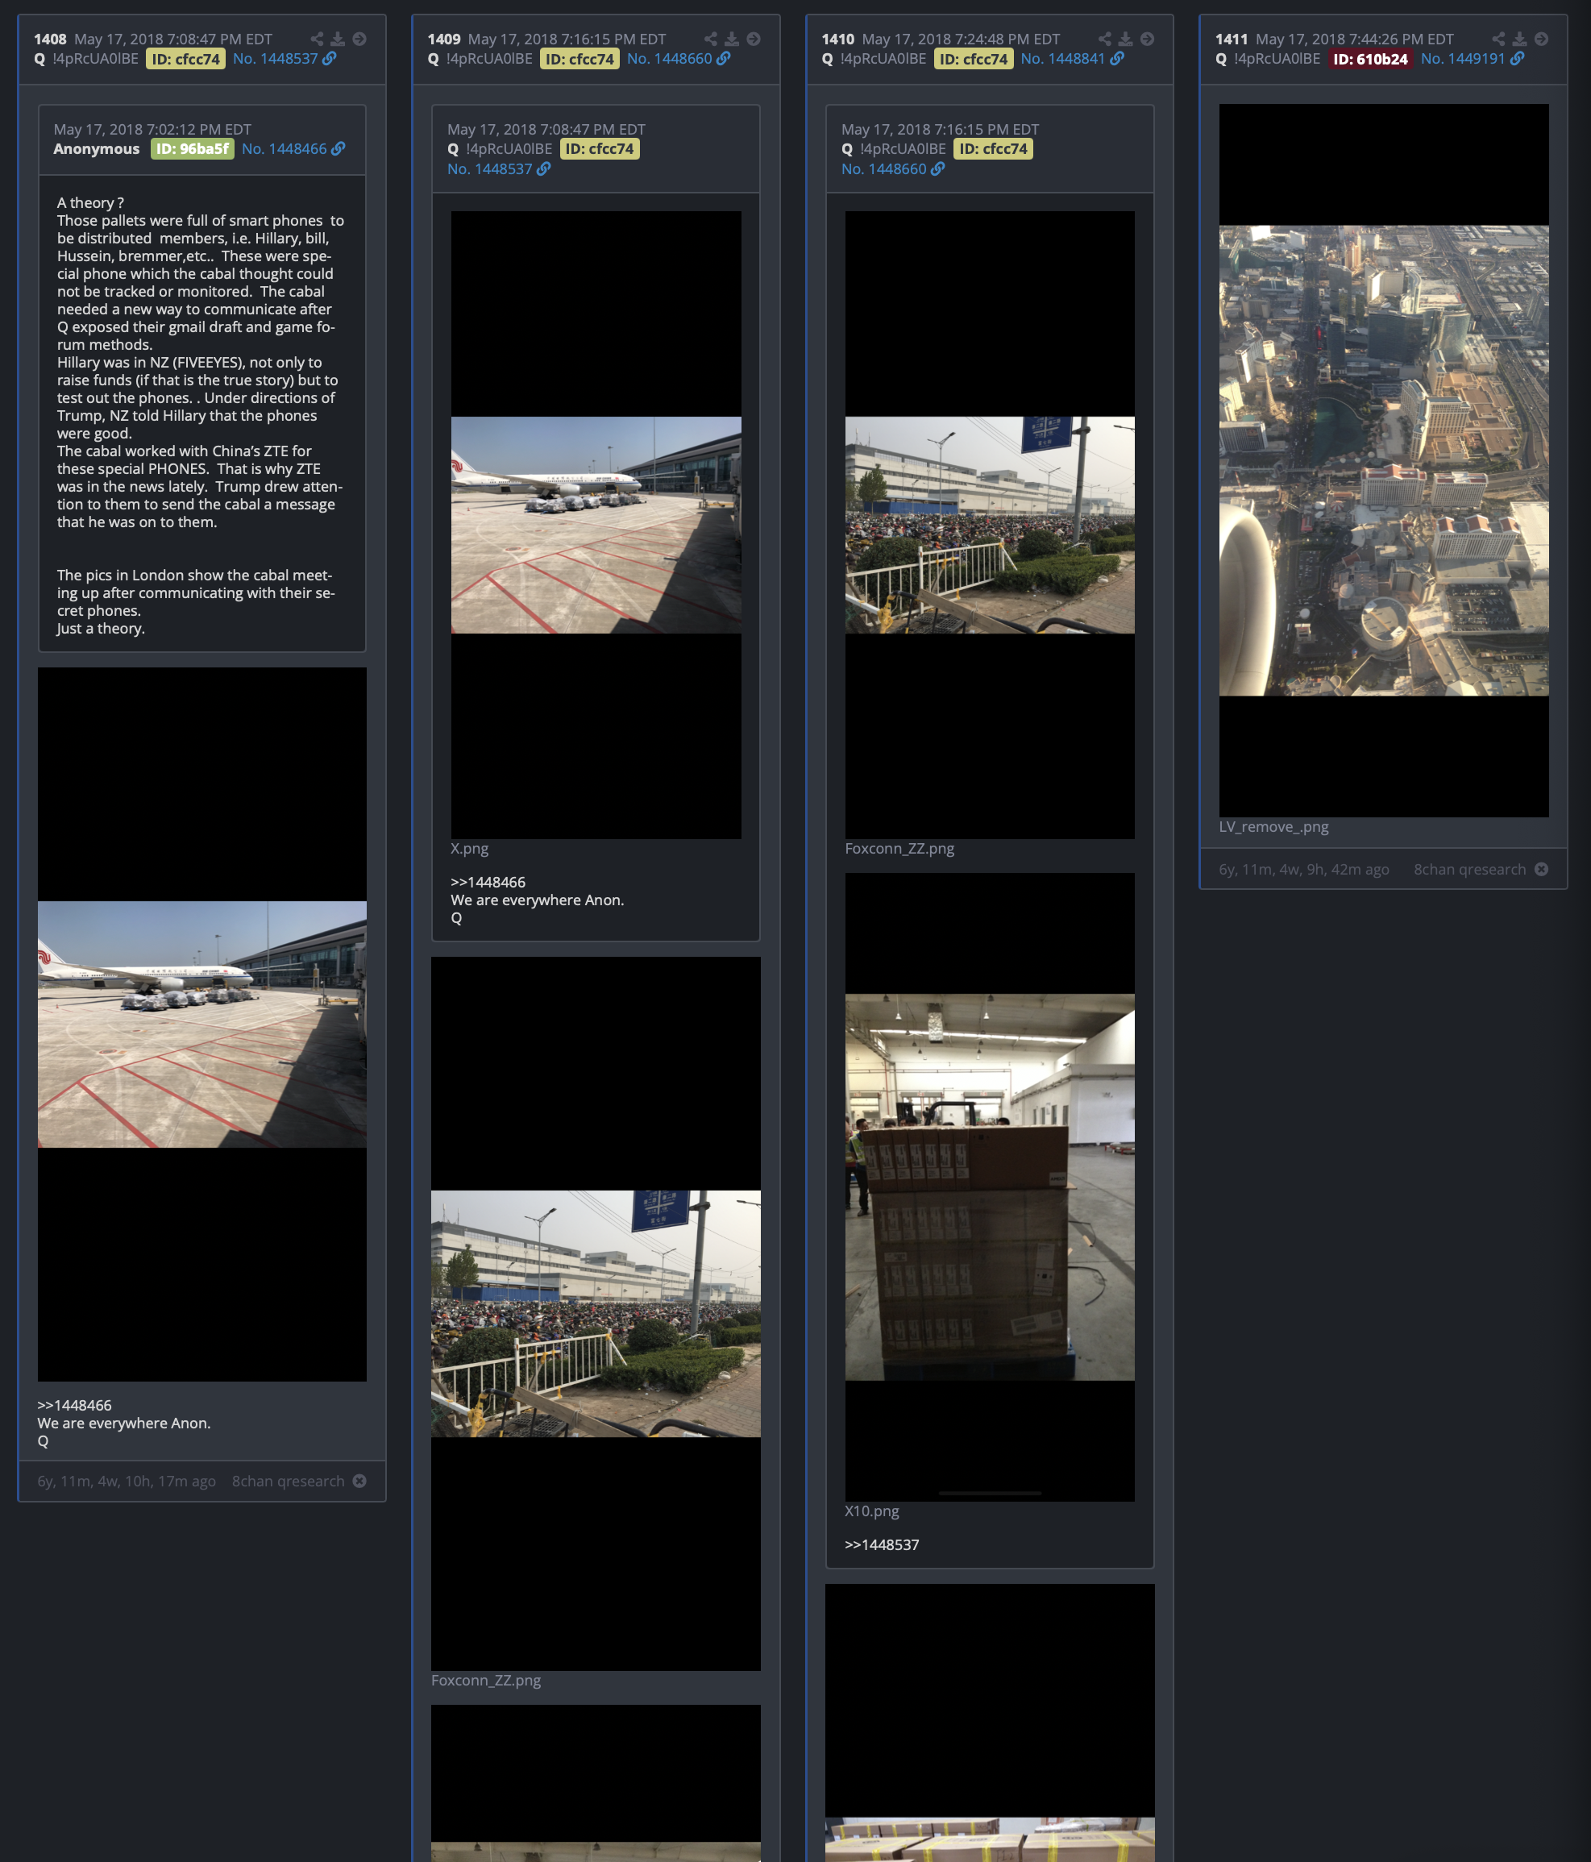This screenshot has width=1591, height=1862.
Task: Click timestamp 6y, 11m, 4w, 9h, 42m ago
Action: (1304, 869)
